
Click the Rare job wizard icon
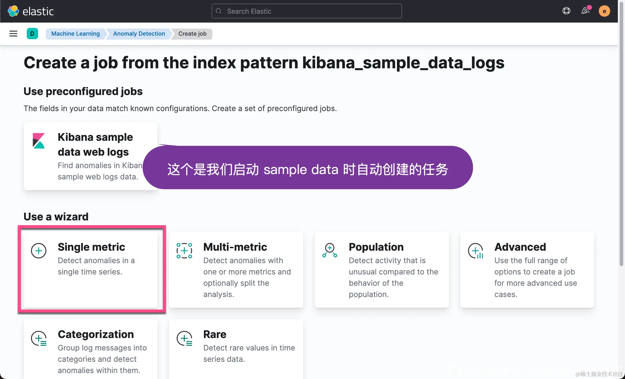point(184,338)
